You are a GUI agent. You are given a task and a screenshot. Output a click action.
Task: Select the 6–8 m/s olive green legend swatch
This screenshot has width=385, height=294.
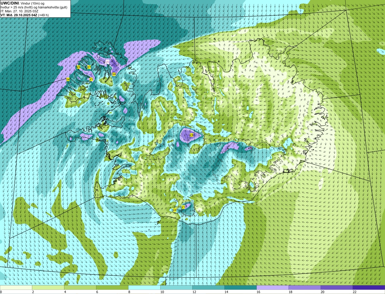click(112, 287)
